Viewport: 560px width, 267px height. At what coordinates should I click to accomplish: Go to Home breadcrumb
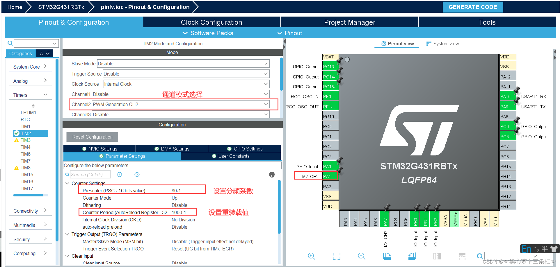15,7
